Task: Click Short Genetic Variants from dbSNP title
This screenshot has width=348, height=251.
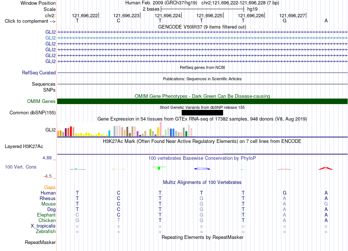Action: (202, 107)
